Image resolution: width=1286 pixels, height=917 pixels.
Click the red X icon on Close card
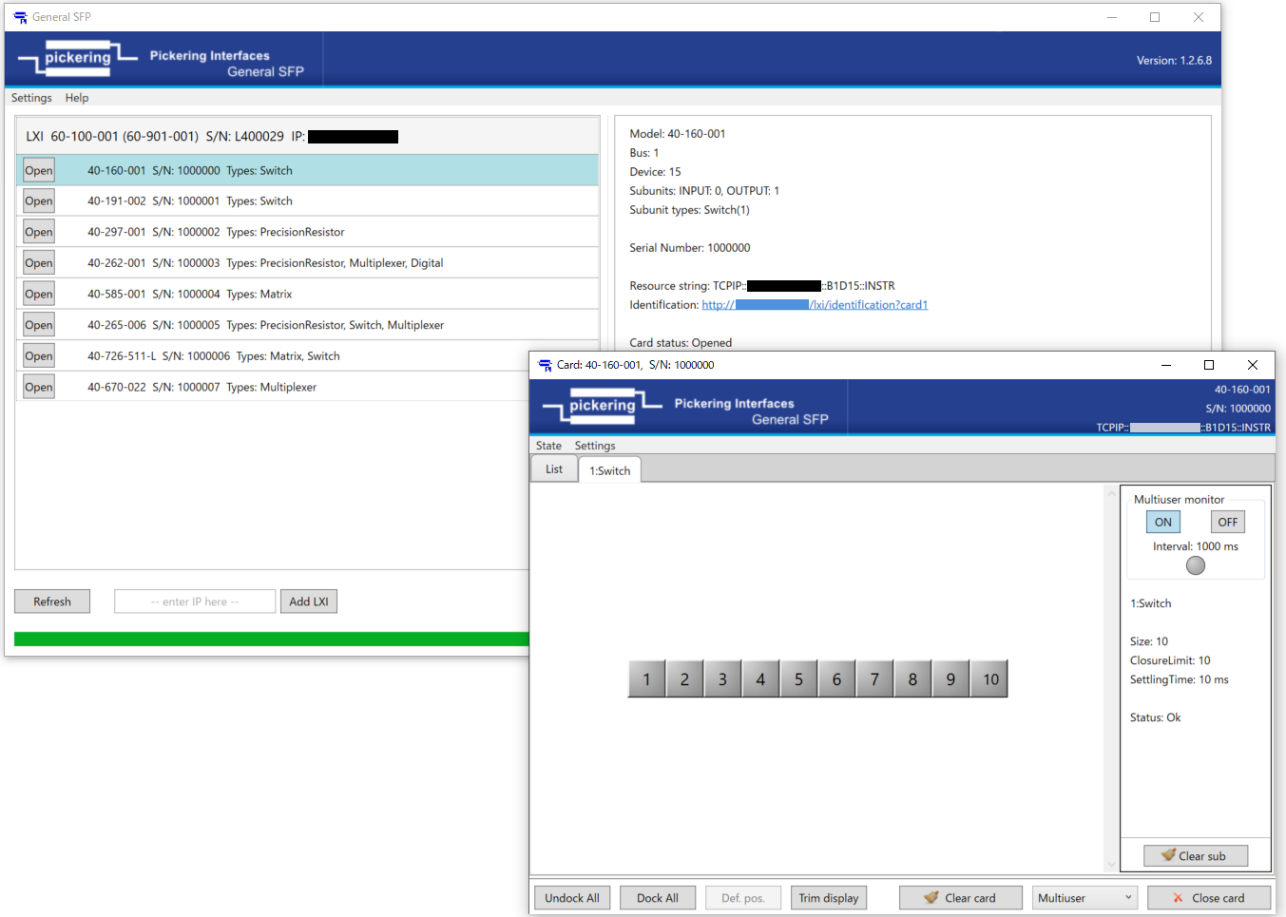point(1178,898)
